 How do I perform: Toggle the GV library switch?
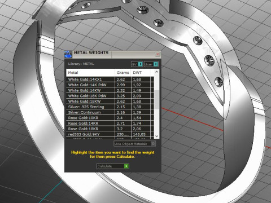137,64
